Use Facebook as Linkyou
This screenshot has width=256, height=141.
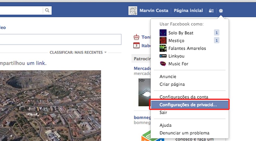(176, 56)
